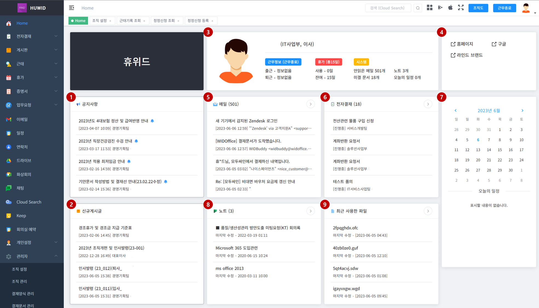Screen dimensions: 539x308
Task: Select the 조직 설정 tab
Action: 99,21
